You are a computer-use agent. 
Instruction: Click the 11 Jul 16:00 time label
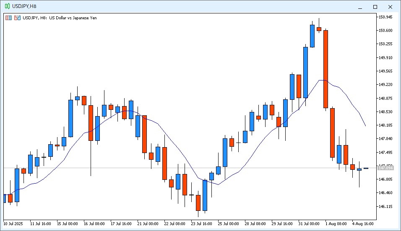coord(40,223)
